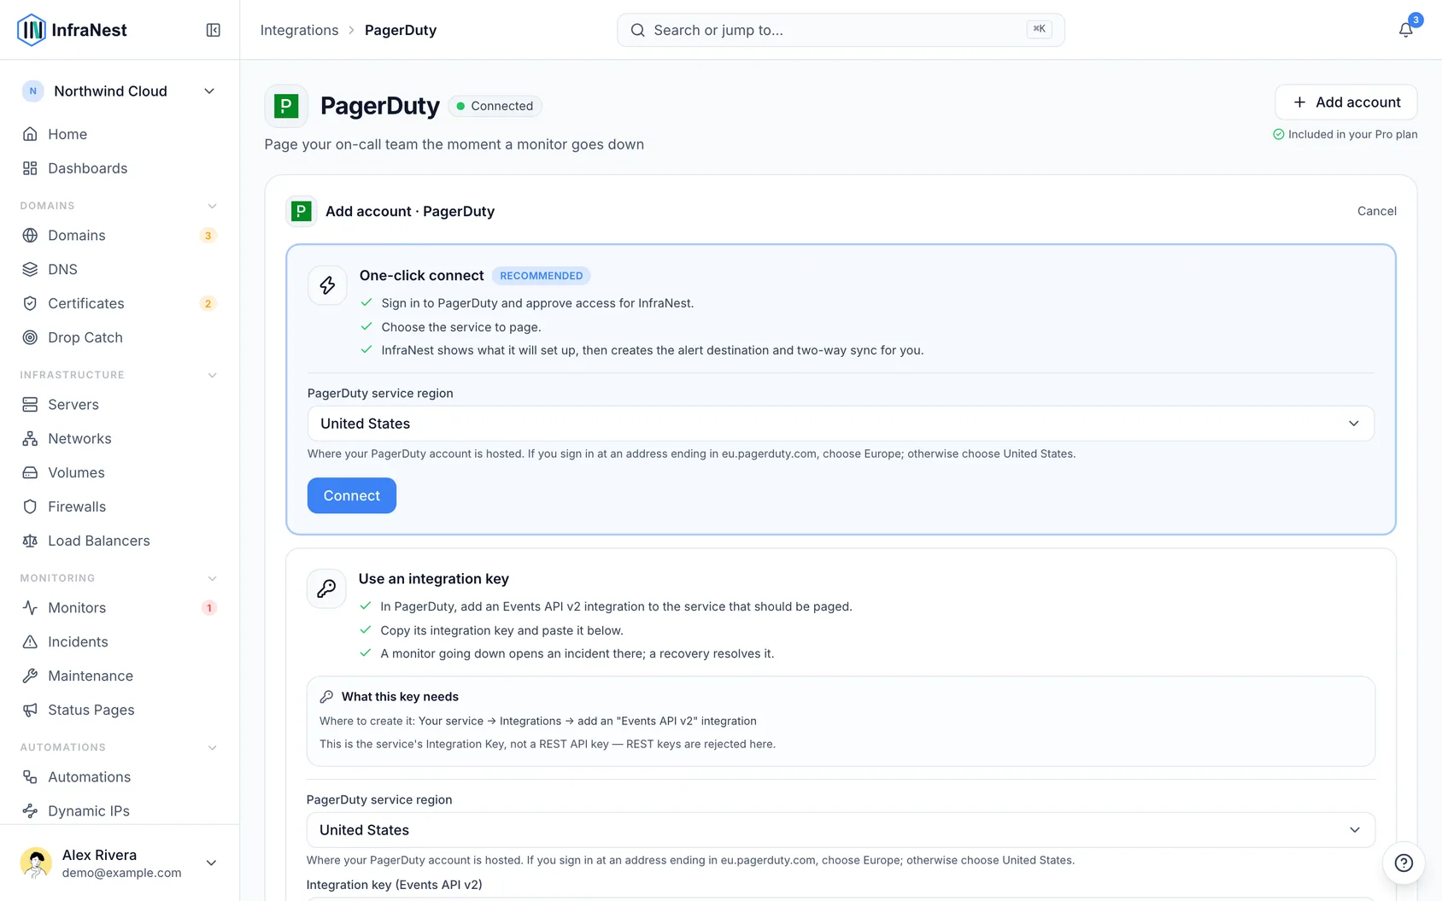This screenshot has width=1442, height=901.
Task: Open the Northwind Cloud workspace switcher
Action: click(119, 91)
